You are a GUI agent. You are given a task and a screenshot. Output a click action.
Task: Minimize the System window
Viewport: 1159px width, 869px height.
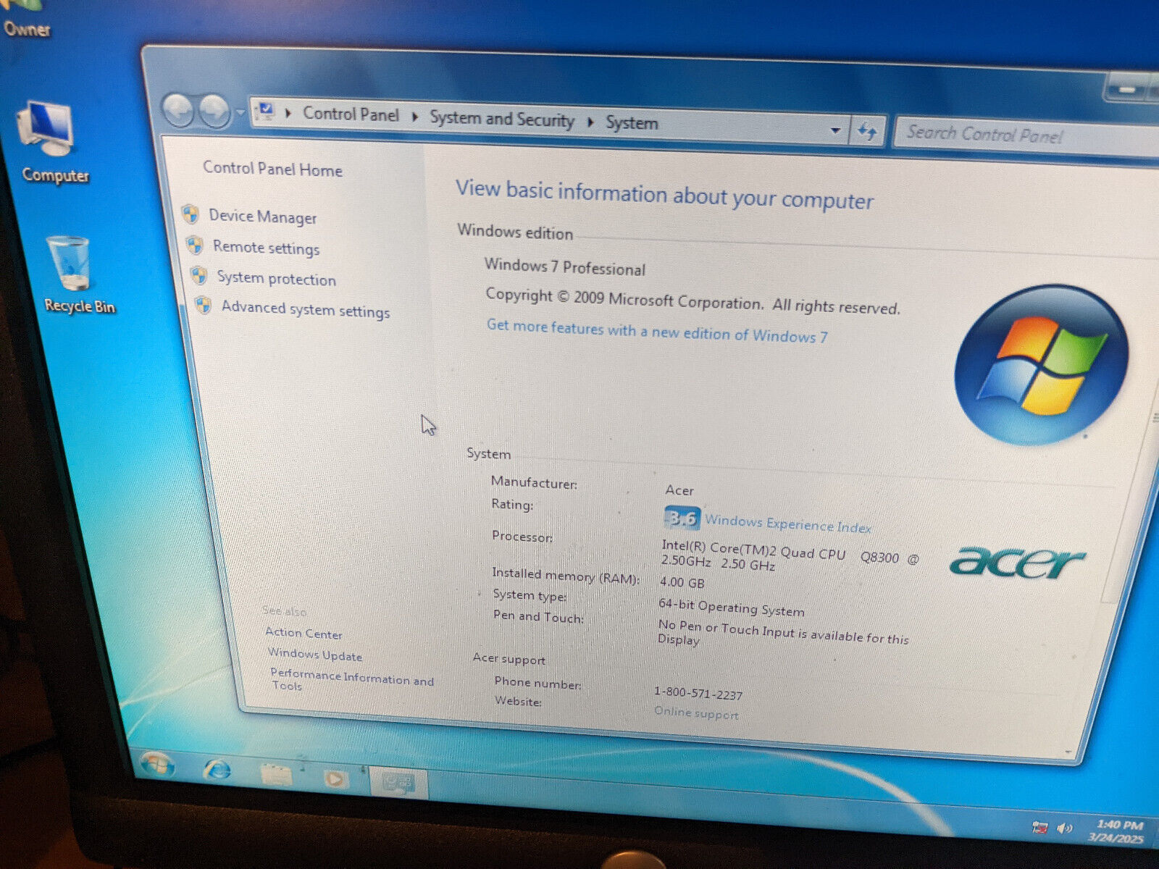(x=1127, y=89)
